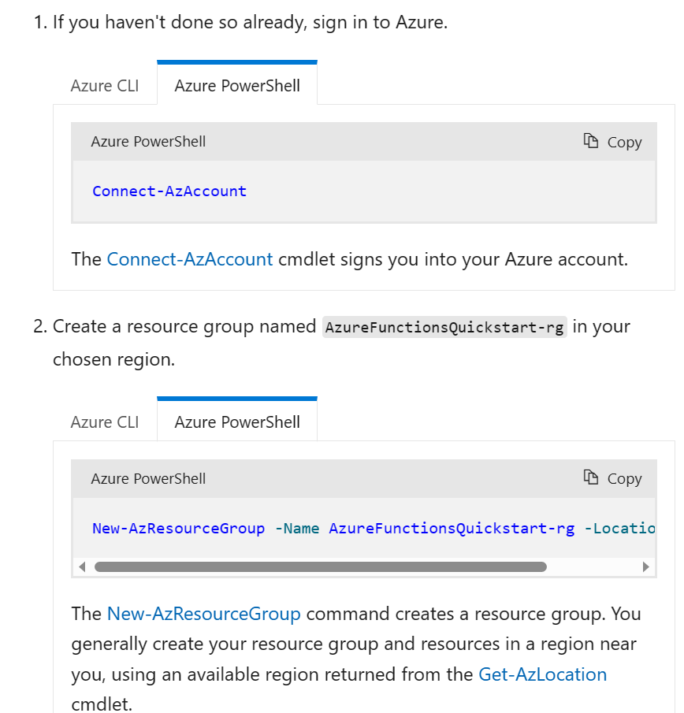This screenshot has width=684, height=713.
Task: Select the Azure PowerShell tab in step 1
Action: point(236,84)
